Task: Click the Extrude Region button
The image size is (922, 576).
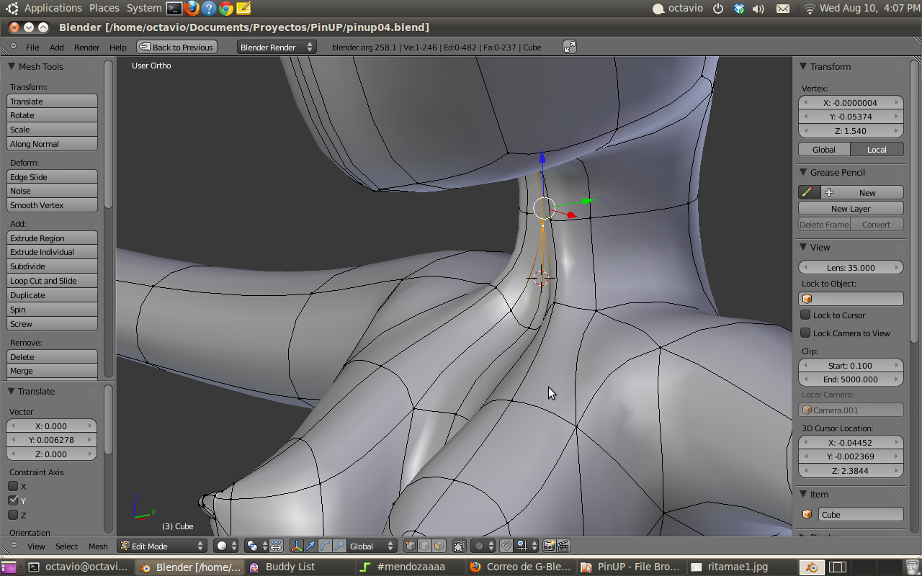Action: (x=52, y=238)
